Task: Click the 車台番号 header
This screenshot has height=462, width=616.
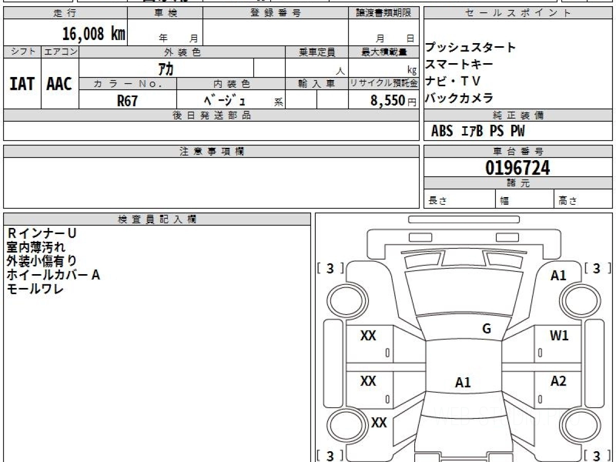Action: pyautogui.click(x=518, y=151)
